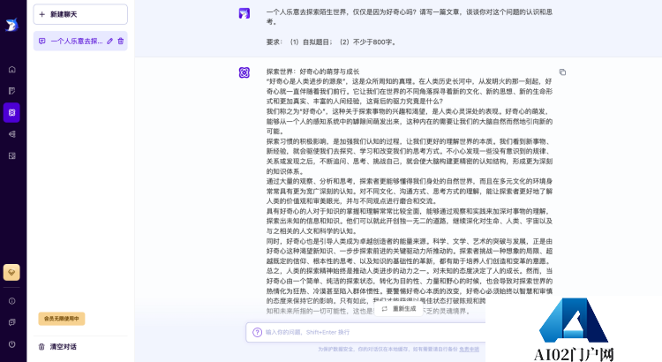Screen dimensions: 662x362
Task: Rename chat using the pencil icon
Action: (x=109, y=41)
